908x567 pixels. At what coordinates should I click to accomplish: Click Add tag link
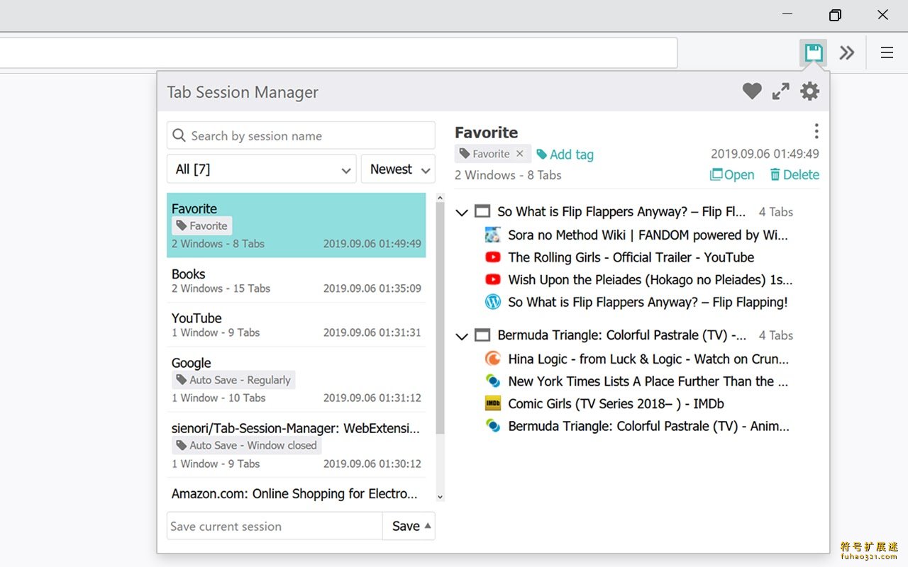pos(565,155)
